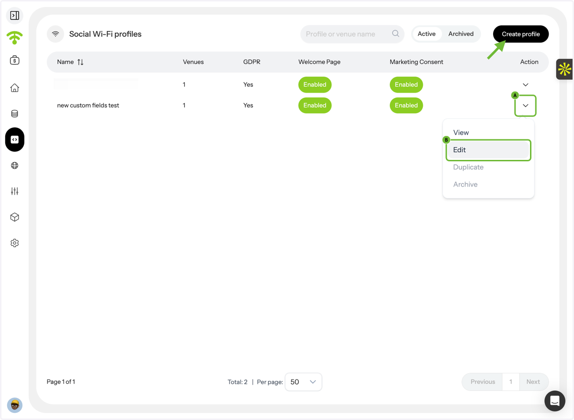Click the Action column header
The image size is (574, 420).
(x=529, y=62)
